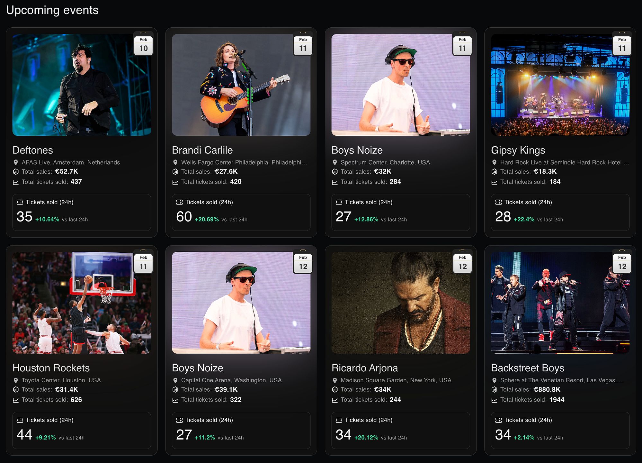Viewport: 642px width, 463px height.
Task: Open the Backstreet Boys stage photo
Action: click(560, 303)
